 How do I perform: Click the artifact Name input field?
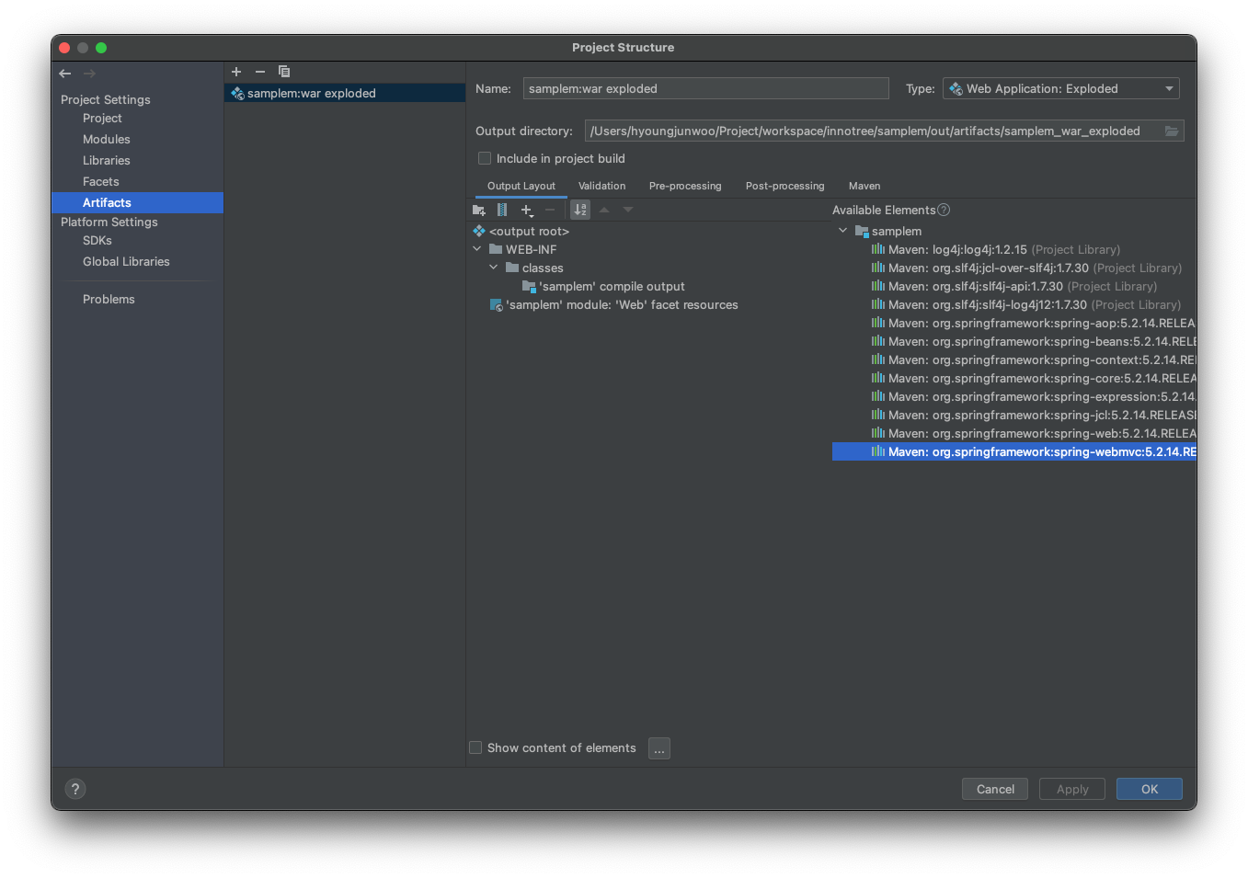705,88
